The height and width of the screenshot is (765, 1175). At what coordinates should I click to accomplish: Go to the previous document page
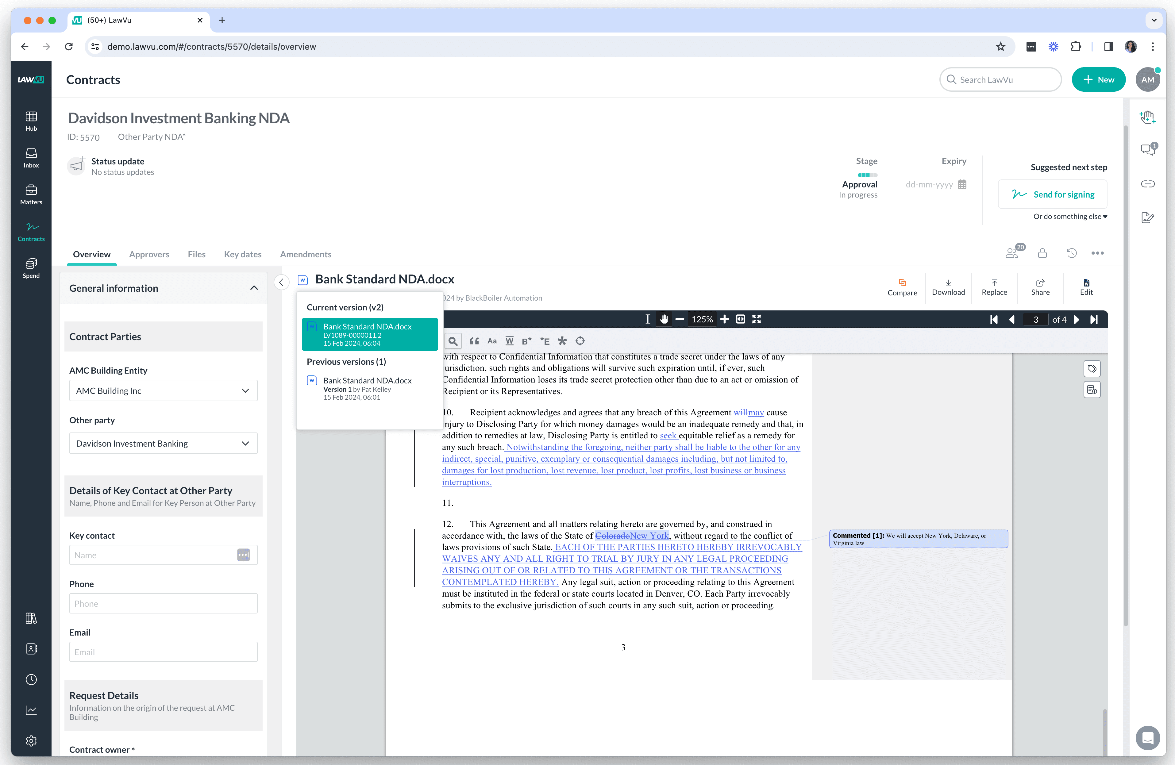1011,319
